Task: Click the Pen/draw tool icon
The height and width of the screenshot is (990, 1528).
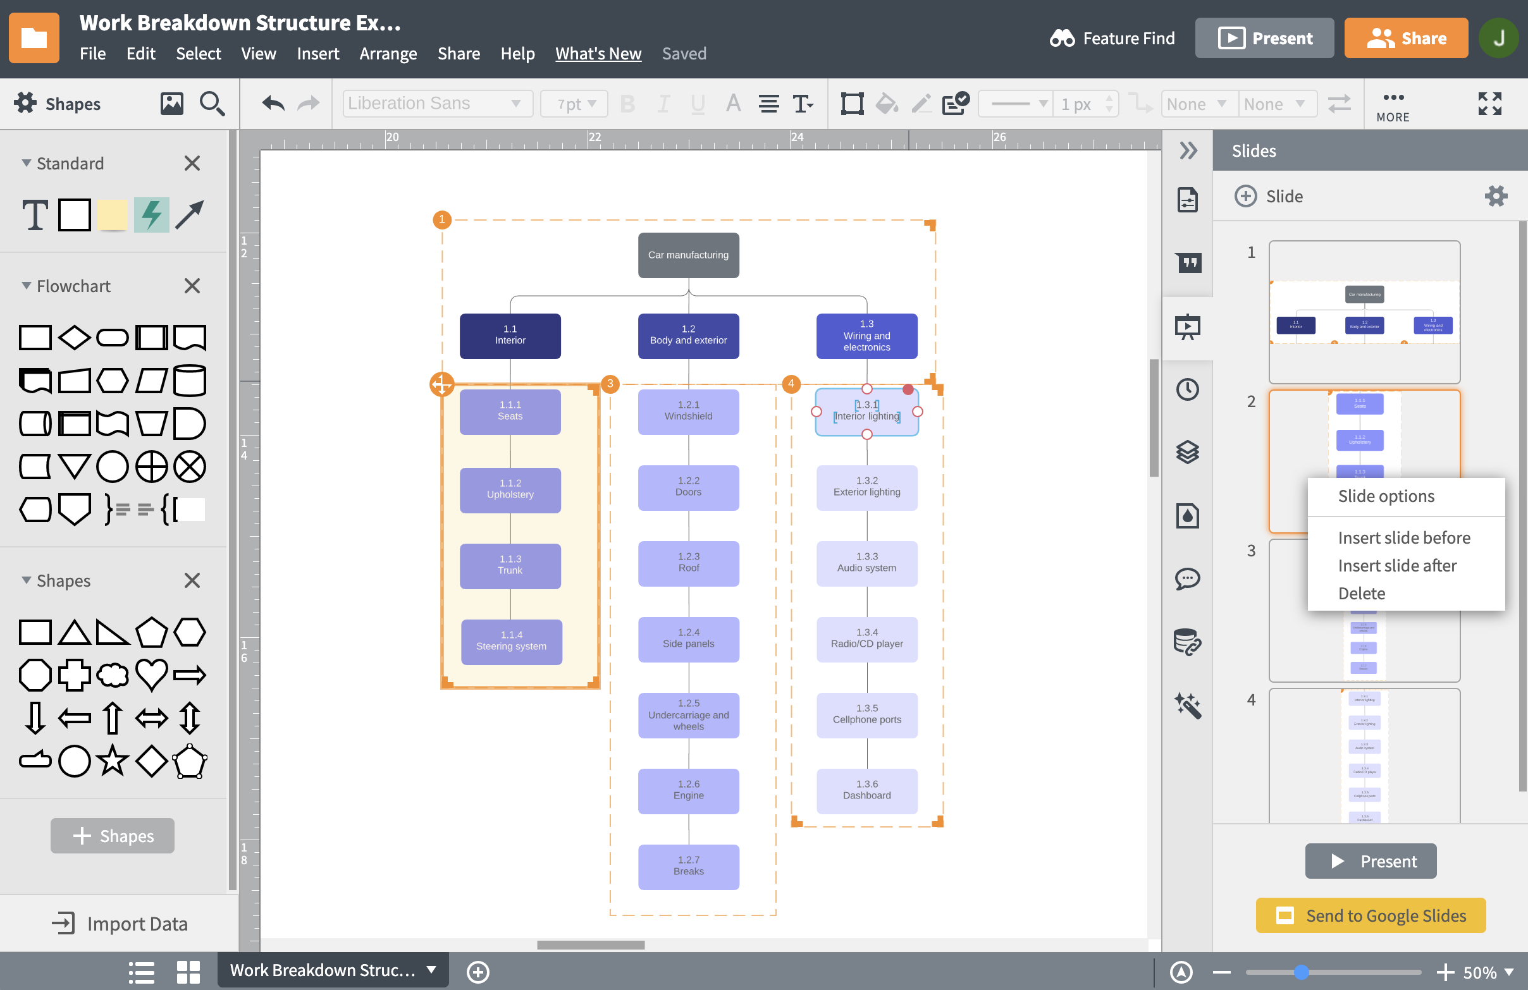Action: tap(919, 104)
